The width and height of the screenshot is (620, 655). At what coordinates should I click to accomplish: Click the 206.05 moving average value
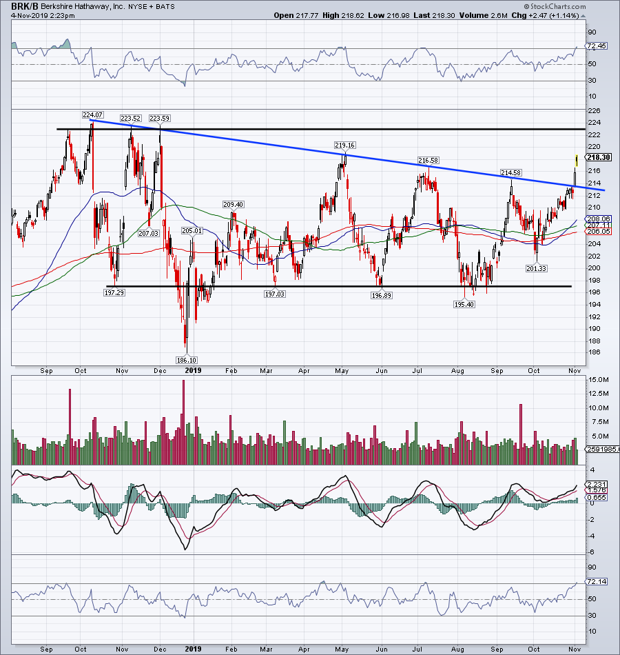[x=598, y=231]
